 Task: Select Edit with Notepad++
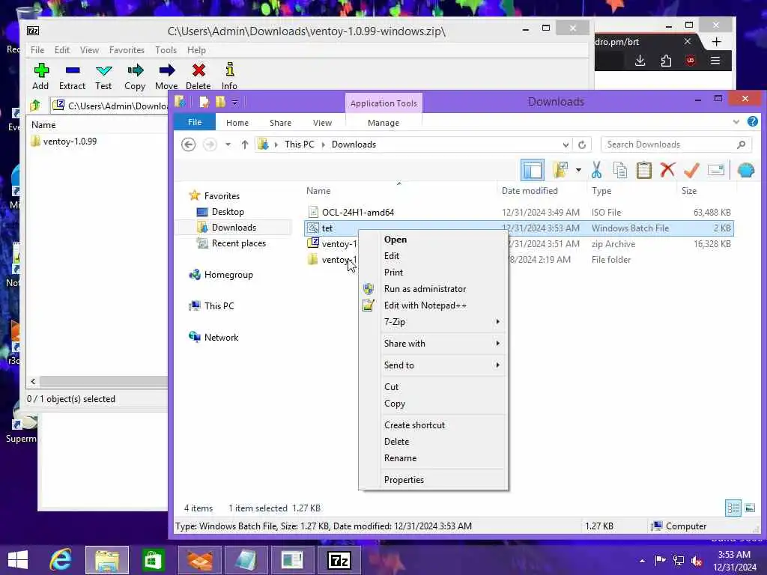445,305
